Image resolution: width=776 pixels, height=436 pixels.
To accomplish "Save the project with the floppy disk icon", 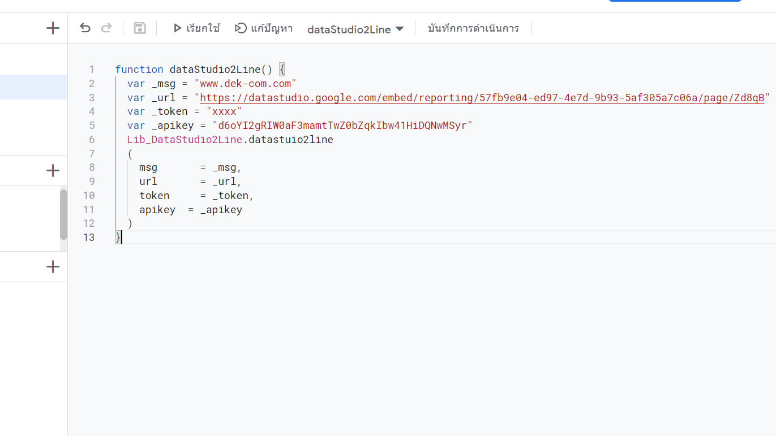I will pyautogui.click(x=140, y=28).
